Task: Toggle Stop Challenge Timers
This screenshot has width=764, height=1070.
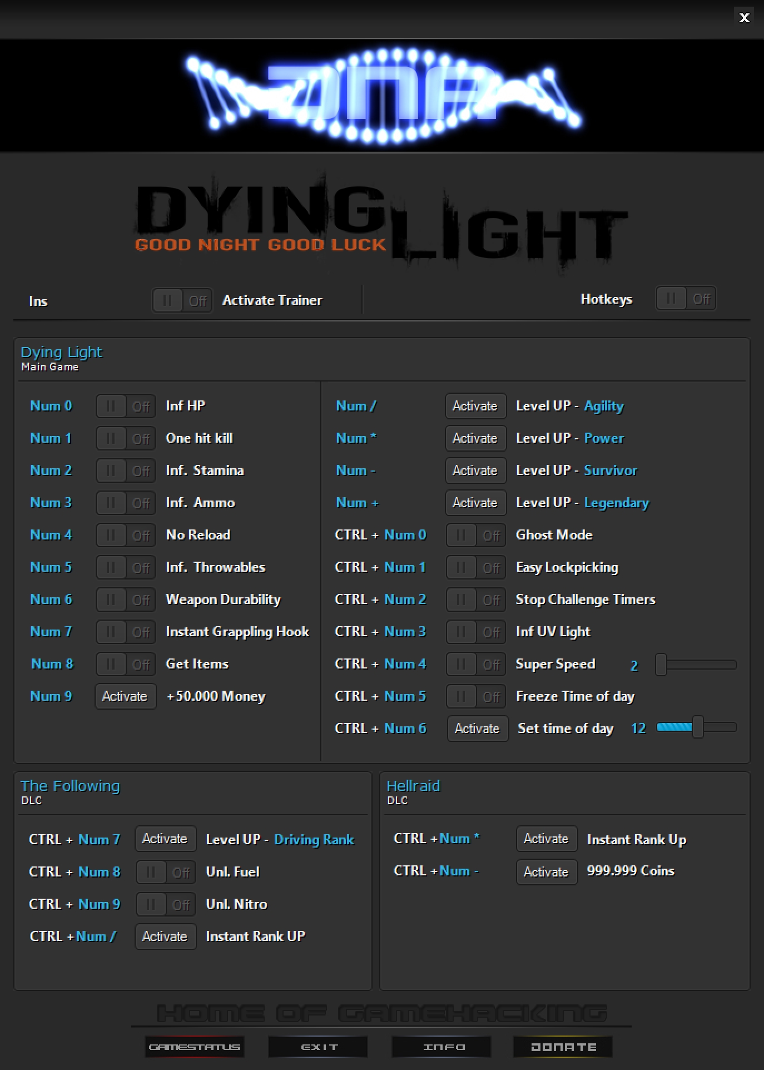Action: [x=476, y=600]
